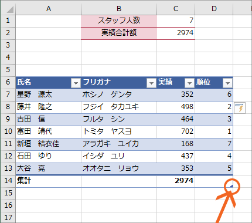The height and width of the screenshot is (223, 252).
Task: Click the 集計 total row cell
Action: click(x=49, y=181)
